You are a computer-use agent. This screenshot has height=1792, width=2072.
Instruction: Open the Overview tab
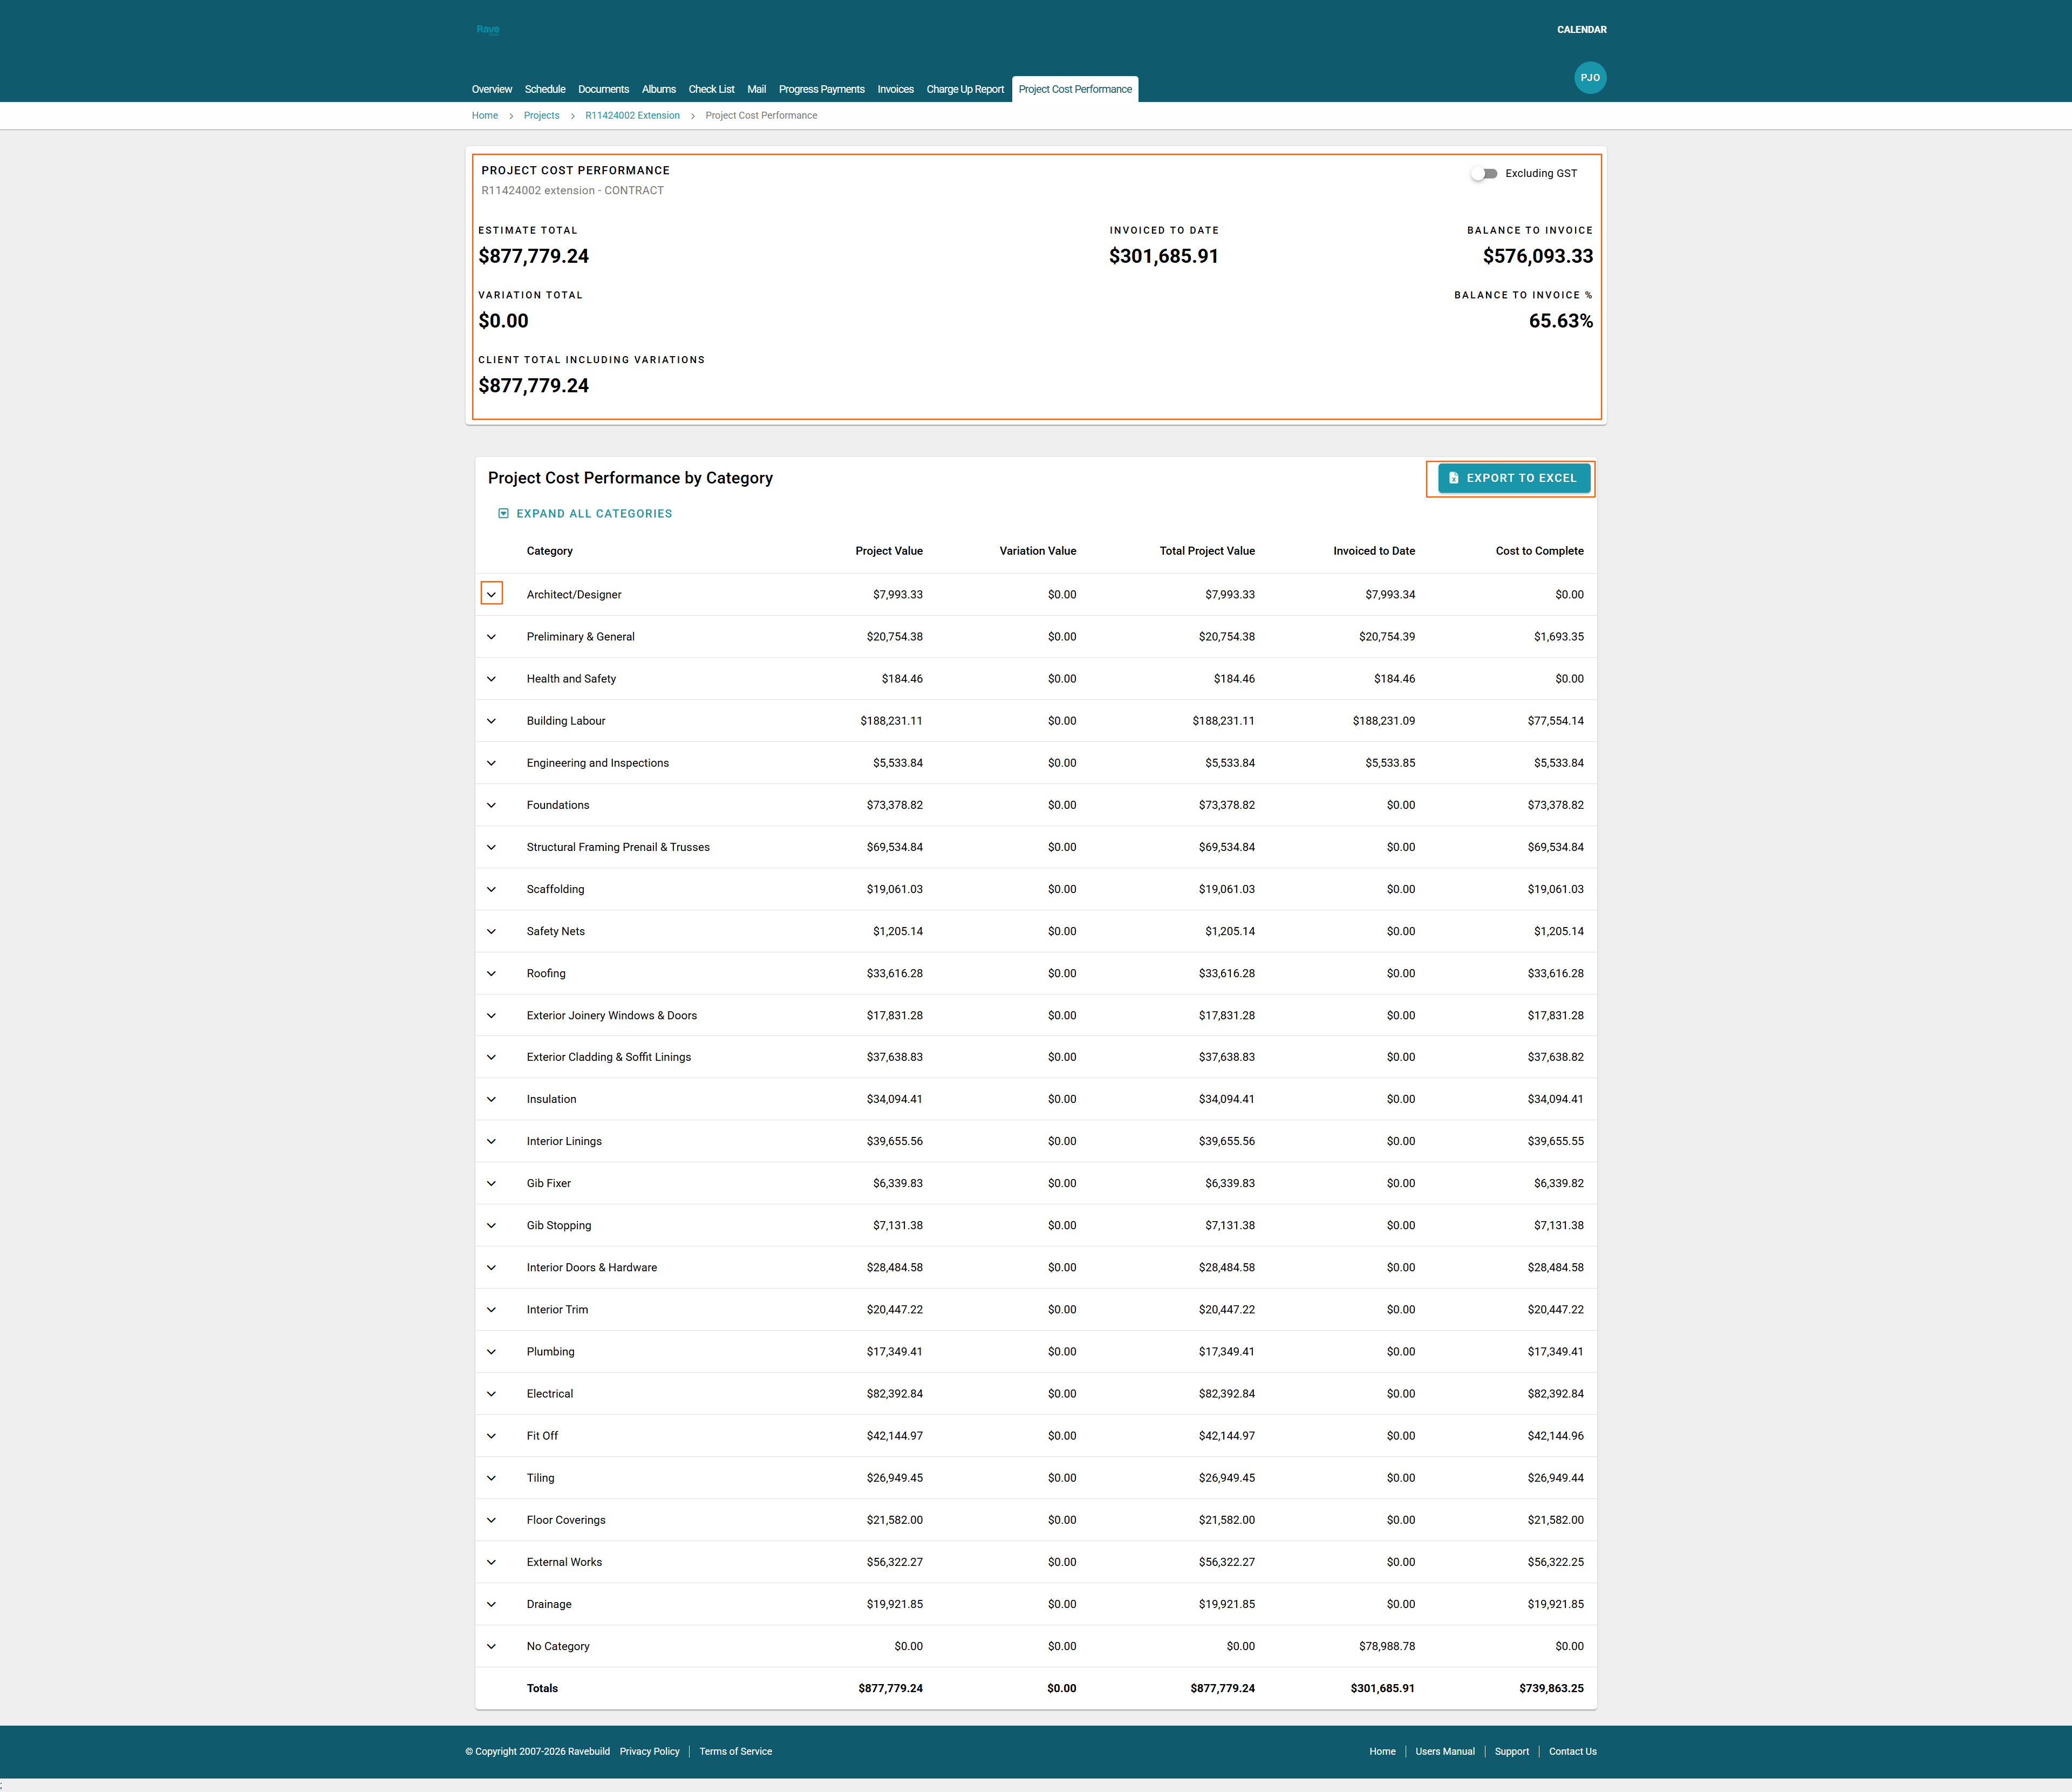point(492,89)
